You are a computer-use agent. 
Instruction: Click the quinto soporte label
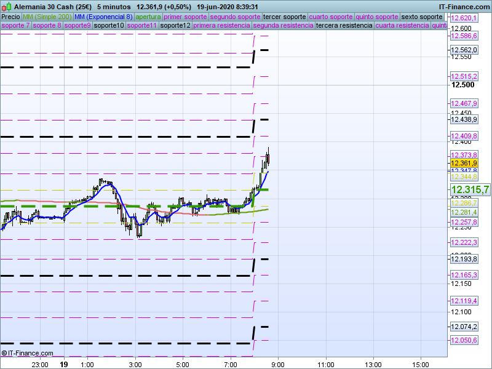[x=377, y=17]
